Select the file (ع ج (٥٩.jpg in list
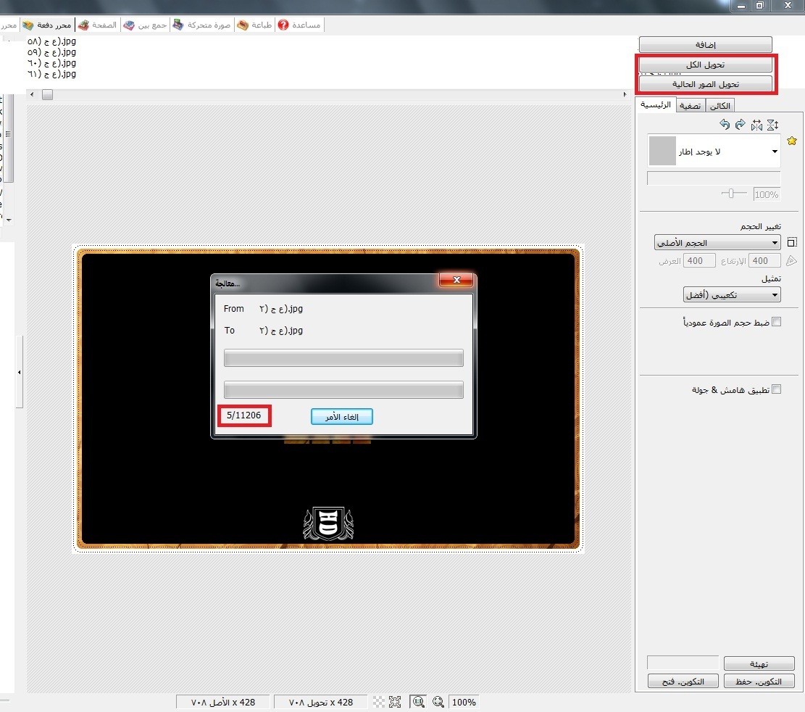 click(x=51, y=52)
